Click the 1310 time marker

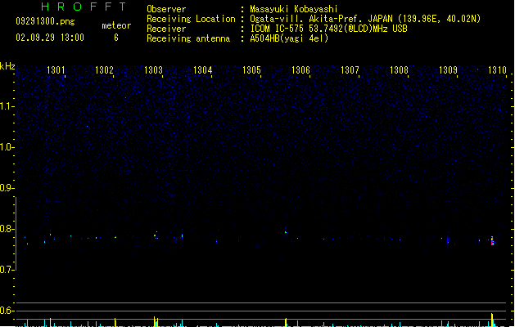[x=497, y=70]
